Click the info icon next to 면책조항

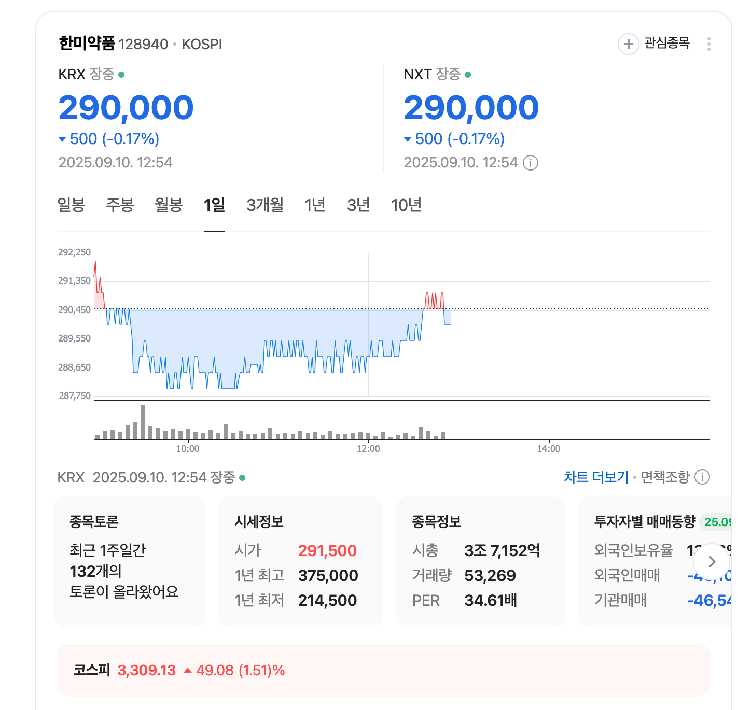click(x=703, y=477)
